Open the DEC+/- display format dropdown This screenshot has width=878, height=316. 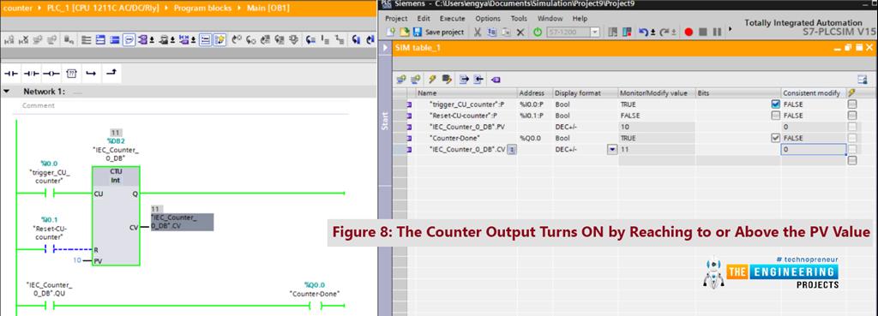612,149
